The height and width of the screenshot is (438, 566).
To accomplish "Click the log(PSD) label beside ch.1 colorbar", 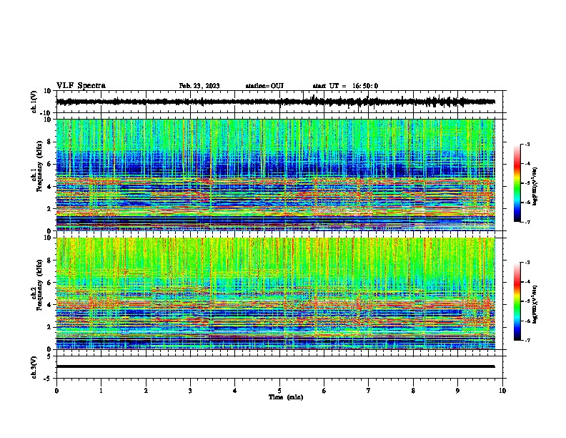I will tap(535, 186).
